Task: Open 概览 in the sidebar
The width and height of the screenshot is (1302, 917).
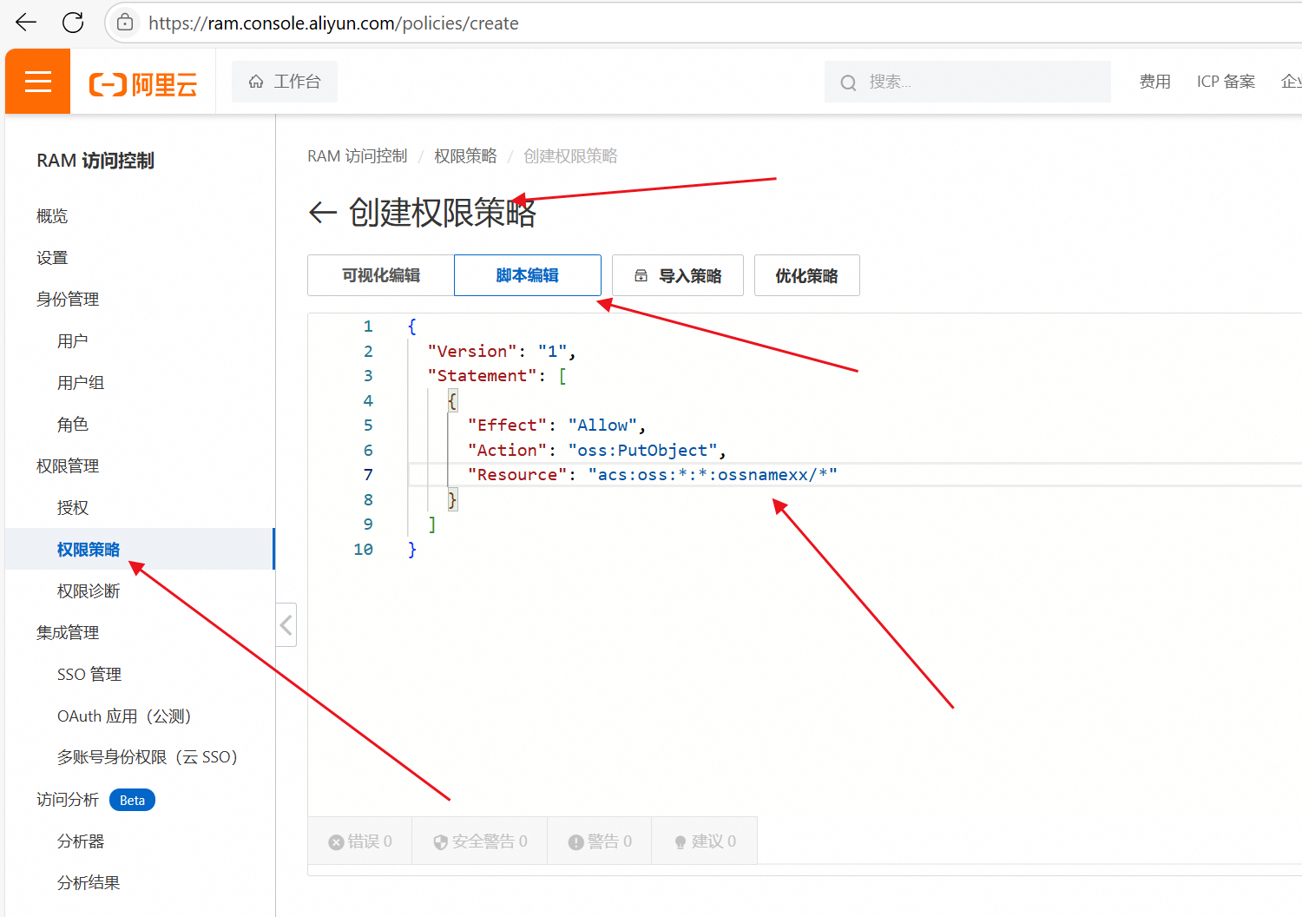Action: pos(52,216)
